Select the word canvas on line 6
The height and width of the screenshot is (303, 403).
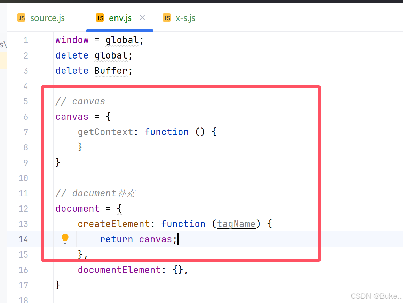pos(72,116)
